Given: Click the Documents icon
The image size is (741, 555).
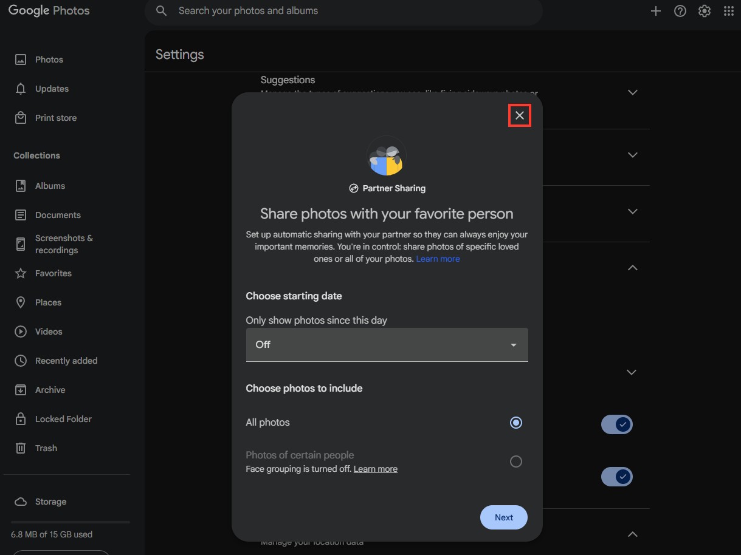Looking at the screenshot, I should click(x=21, y=215).
